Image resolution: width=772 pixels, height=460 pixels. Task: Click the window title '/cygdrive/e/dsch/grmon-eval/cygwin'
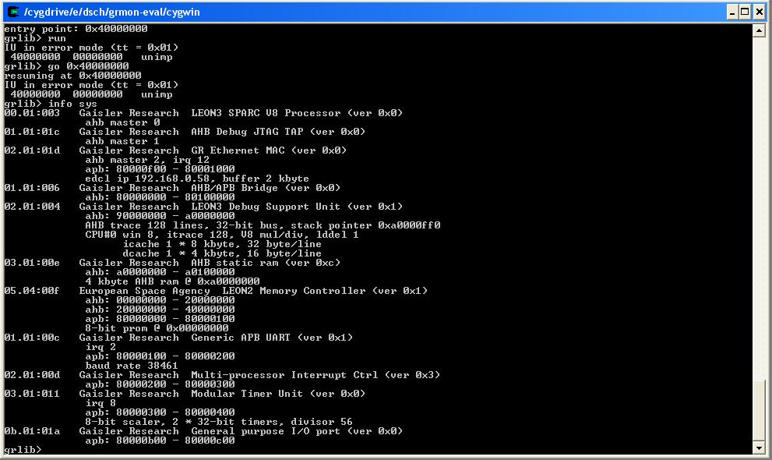click(111, 12)
